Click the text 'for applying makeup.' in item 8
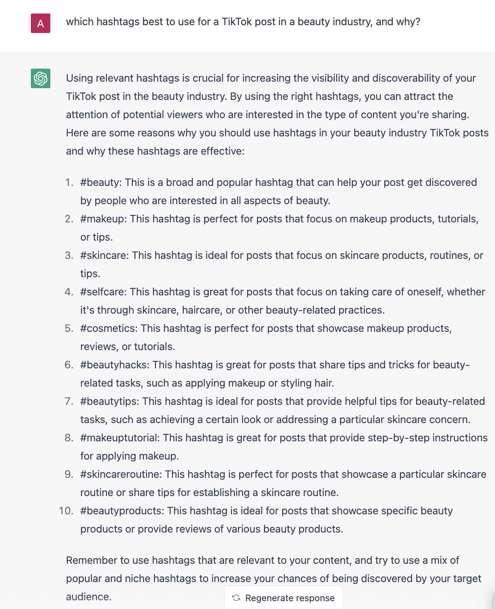Screen dimensions: 495x609 coord(129,456)
